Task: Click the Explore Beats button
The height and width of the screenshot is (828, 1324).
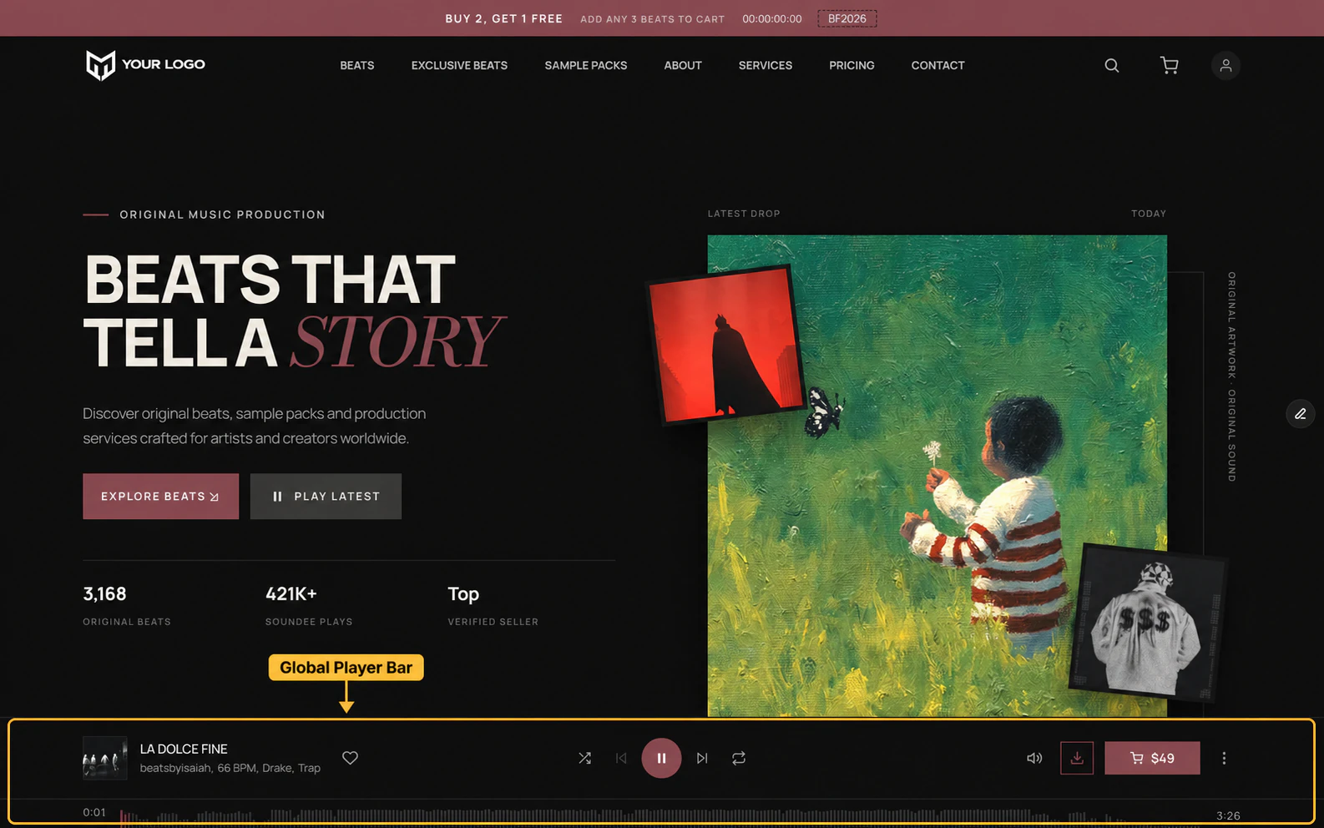Action: coord(160,497)
